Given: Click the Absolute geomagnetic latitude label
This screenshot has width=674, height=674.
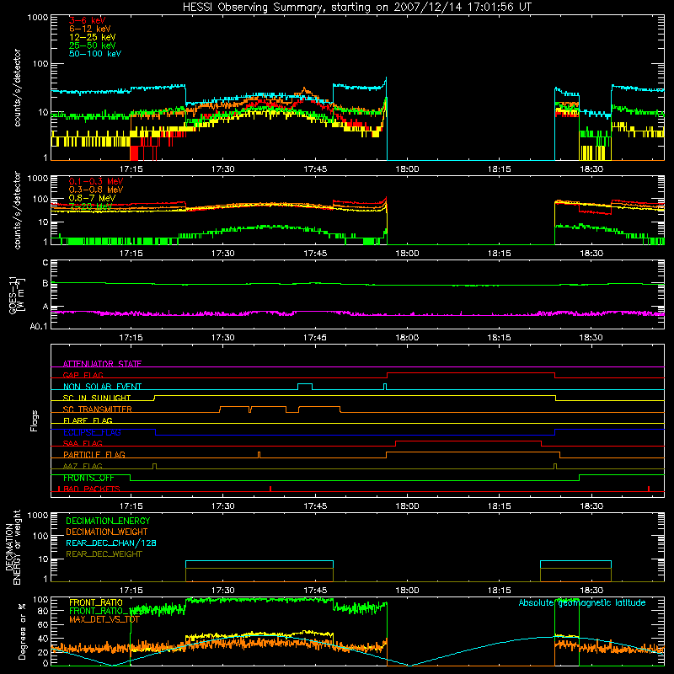Looking at the screenshot, I should (582, 602).
